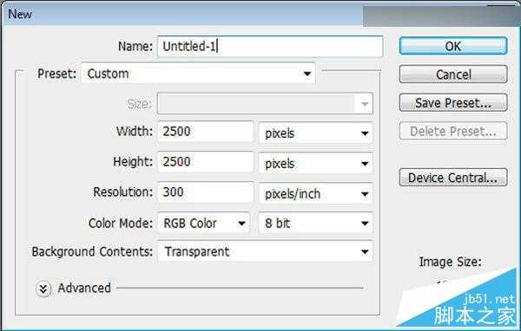Open Background Contents Transparent dropdown
Viewport: 521px width, 331px height.
tap(265, 251)
